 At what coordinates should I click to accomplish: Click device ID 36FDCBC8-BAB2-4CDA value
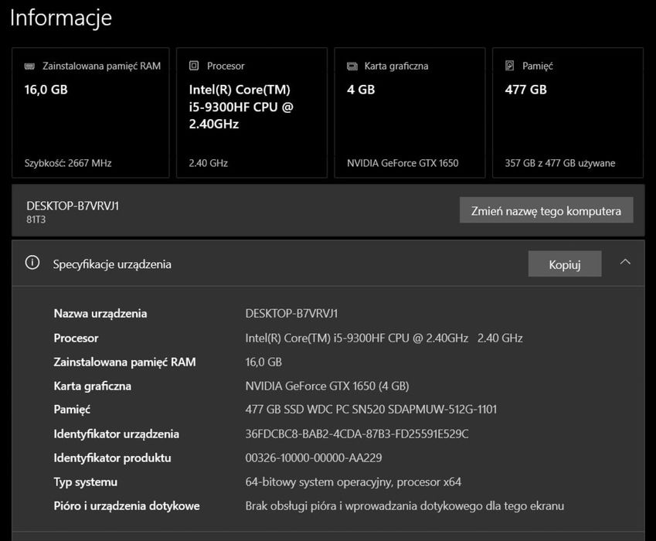click(357, 434)
